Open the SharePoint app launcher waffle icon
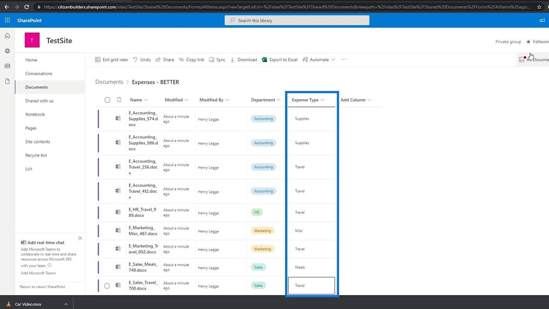 (7, 20)
